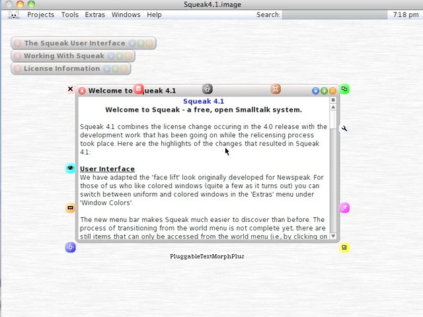This screenshot has width=423, height=317.
Task: Click the blue rotate halo handle
Action: click(x=70, y=248)
